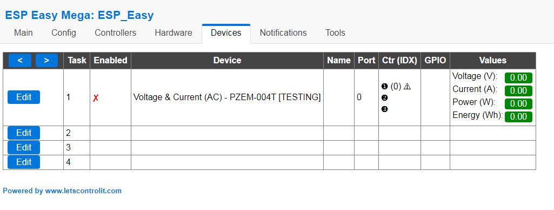The image size is (554, 210).
Task: Select the Hardware tab
Action: [x=173, y=33]
